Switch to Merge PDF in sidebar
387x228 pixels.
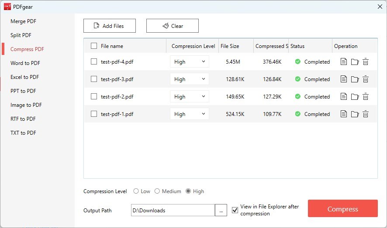pos(24,21)
